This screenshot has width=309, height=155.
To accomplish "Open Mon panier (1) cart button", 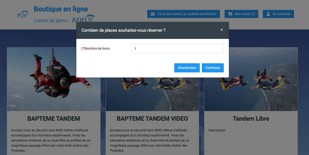I will [241, 14].
